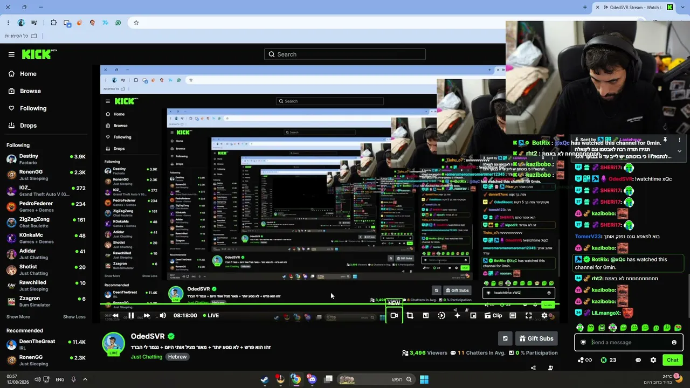Open chat settings gear below the chat

tap(653, 360)
